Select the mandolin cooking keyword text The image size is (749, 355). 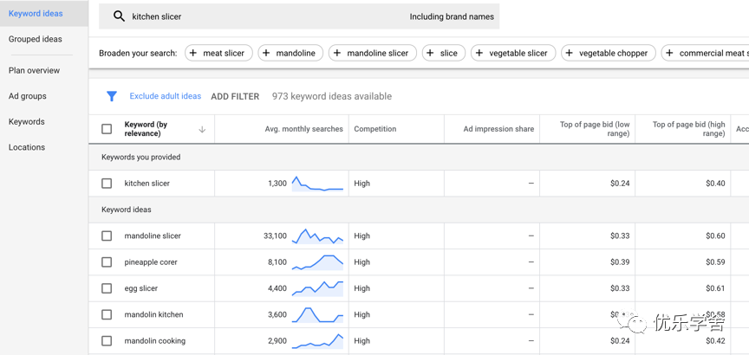(x=155, y=340)
